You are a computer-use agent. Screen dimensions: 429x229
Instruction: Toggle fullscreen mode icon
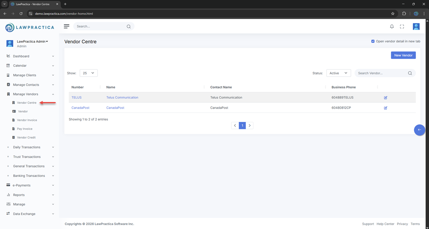click(x=402, y=26)
